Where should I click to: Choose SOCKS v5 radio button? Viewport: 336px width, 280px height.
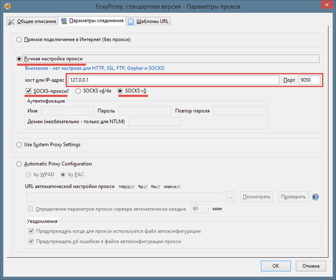click(x=120, y=91)
